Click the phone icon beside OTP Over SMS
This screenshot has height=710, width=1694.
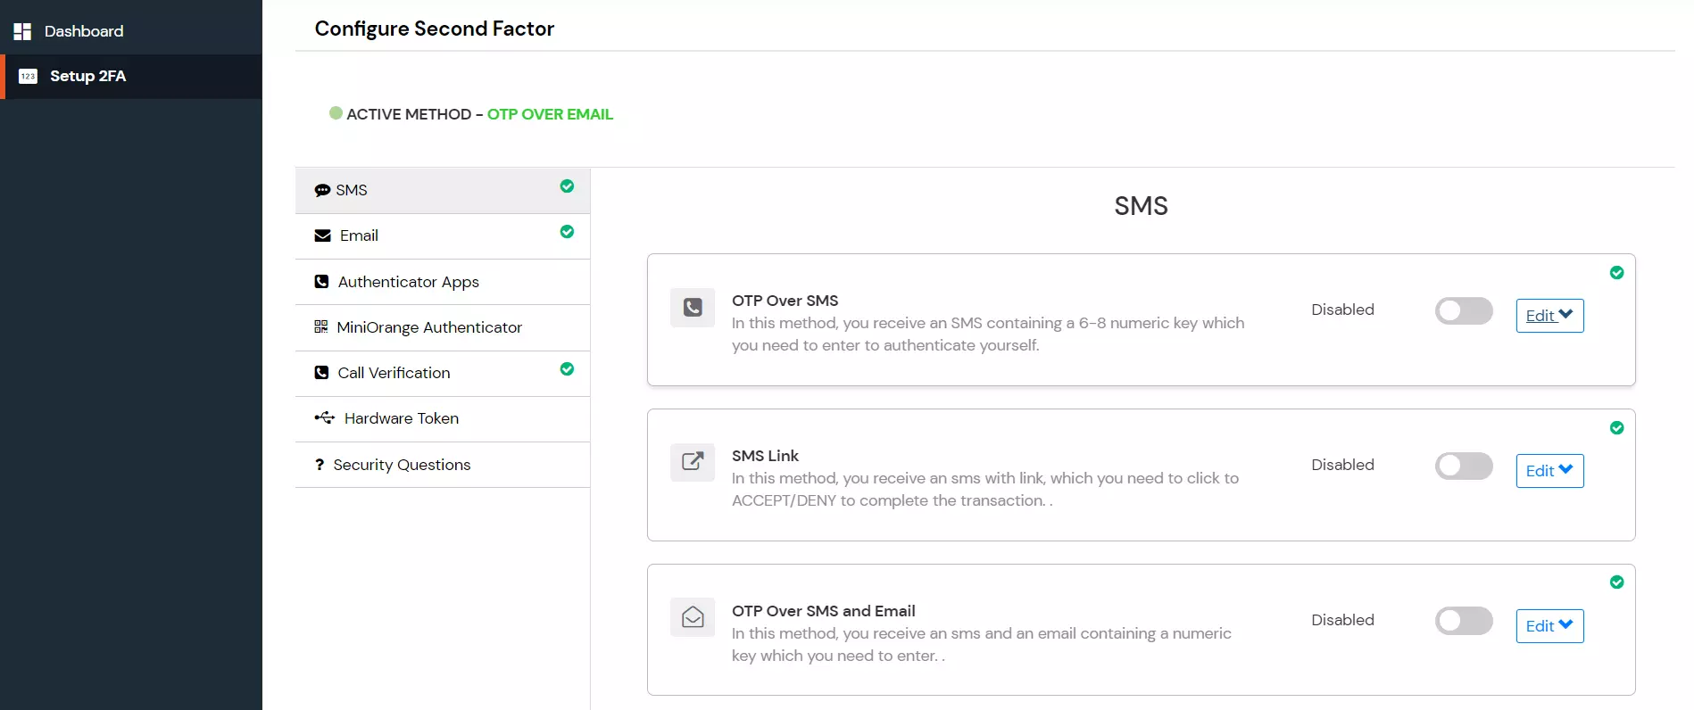pyautogui.click(x=693, y=308)
